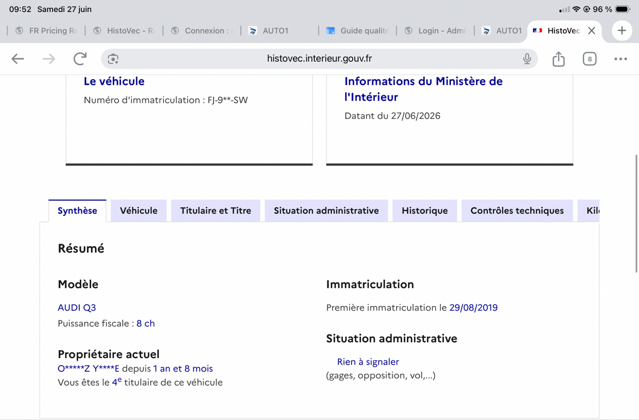Go back with the left arrow icon
639x420 pixels.
(x=18, y=59)
